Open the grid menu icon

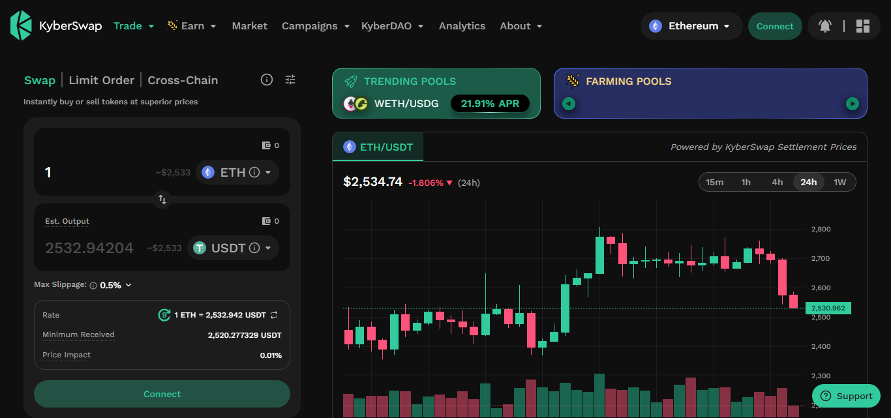(863, 26)
